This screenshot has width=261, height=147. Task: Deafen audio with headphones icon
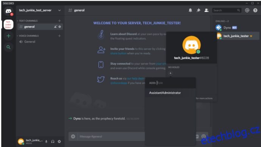53,141
